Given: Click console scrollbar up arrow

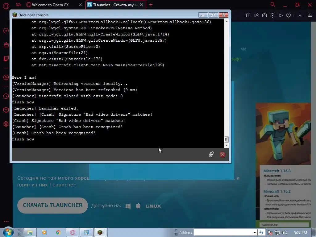Looking at the screenshot, I should (x=226, y=21).
